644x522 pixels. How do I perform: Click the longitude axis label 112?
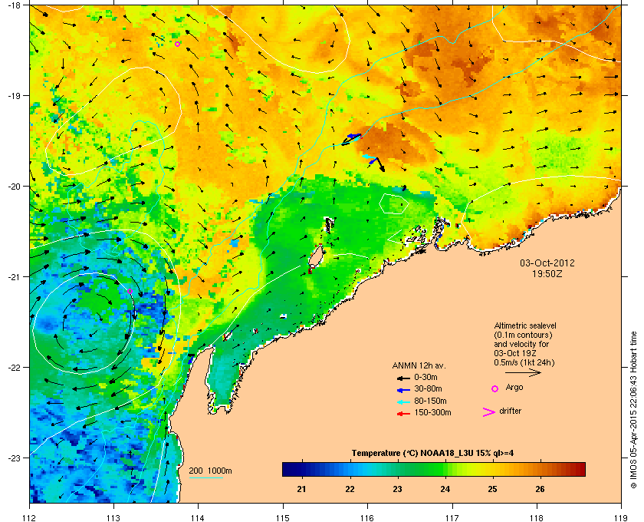pos(30,517)
